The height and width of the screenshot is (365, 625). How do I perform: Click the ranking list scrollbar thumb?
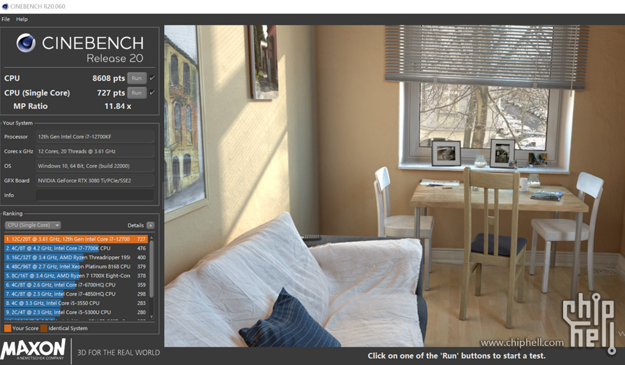pyautogui.click(x=152, y=269)
